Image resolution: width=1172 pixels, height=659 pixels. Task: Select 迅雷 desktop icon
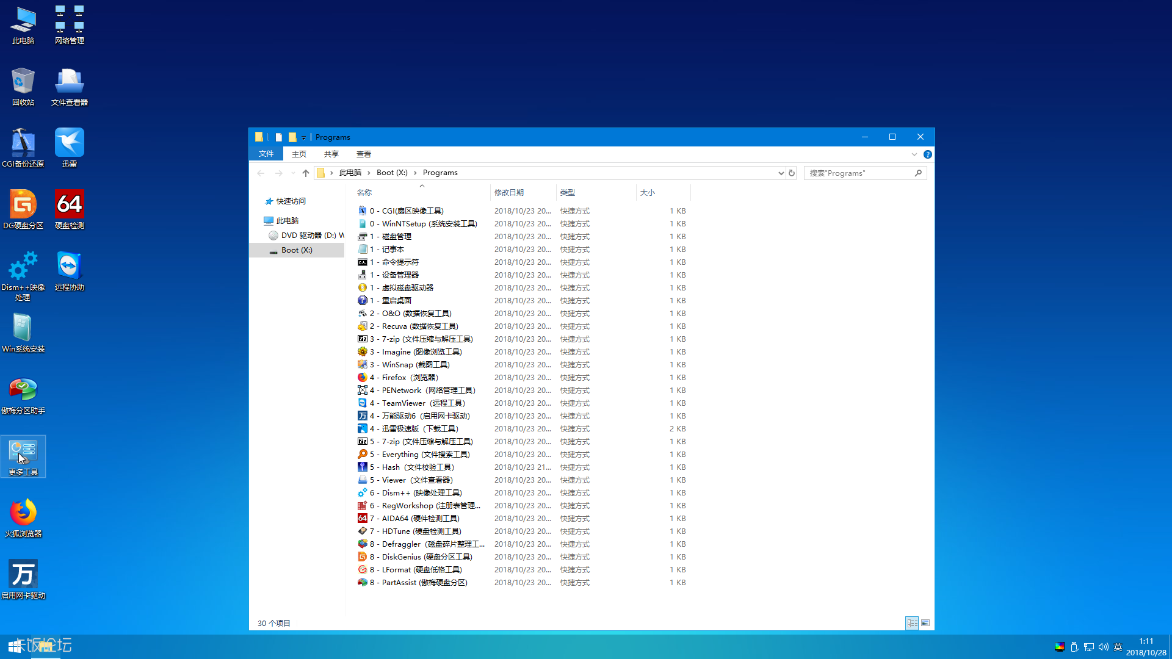coord(70,148)
